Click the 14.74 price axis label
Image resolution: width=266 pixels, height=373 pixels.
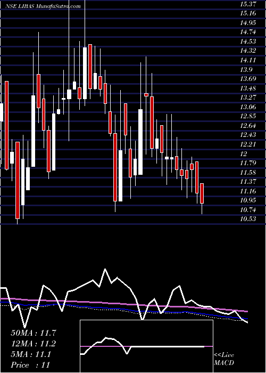coord(248,32)
